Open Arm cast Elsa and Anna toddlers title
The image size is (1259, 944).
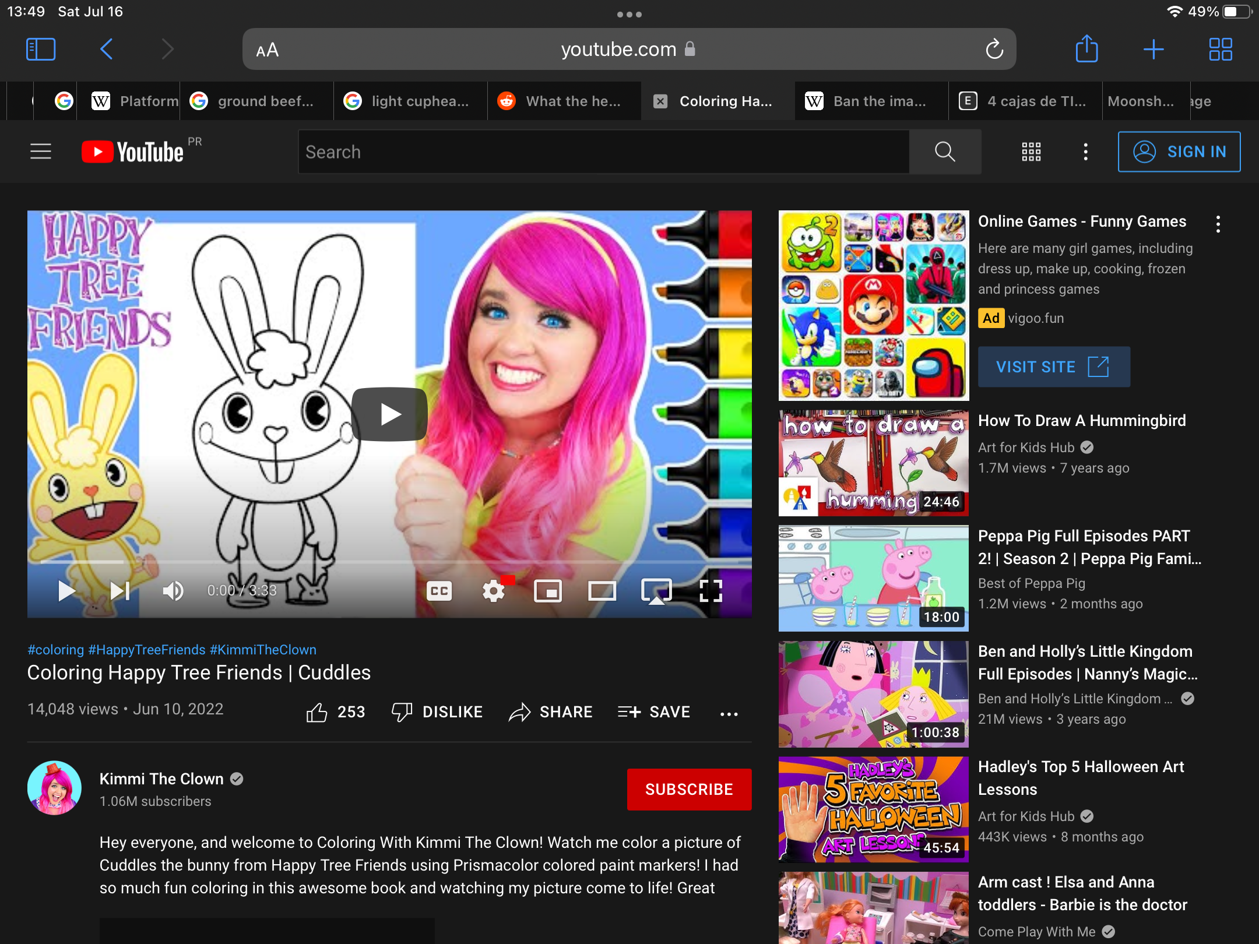pyautogui.click(x=1082, y=893)
